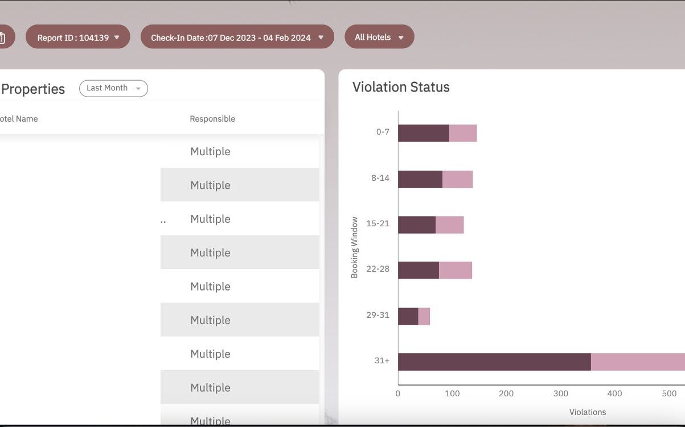Select the dark segment of the 31+ bar
685x427 pixels.
pos(494,362)
